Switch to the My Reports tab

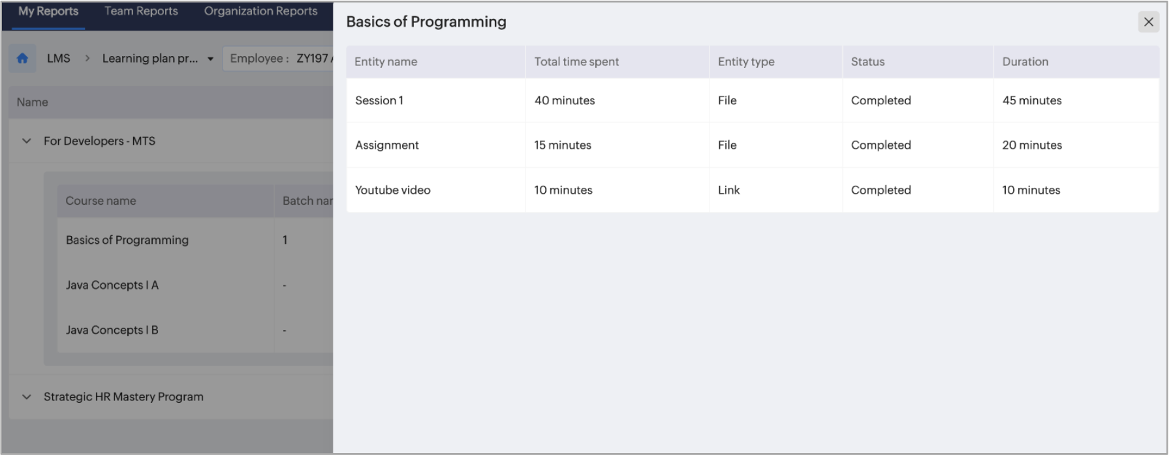[48, 11]
